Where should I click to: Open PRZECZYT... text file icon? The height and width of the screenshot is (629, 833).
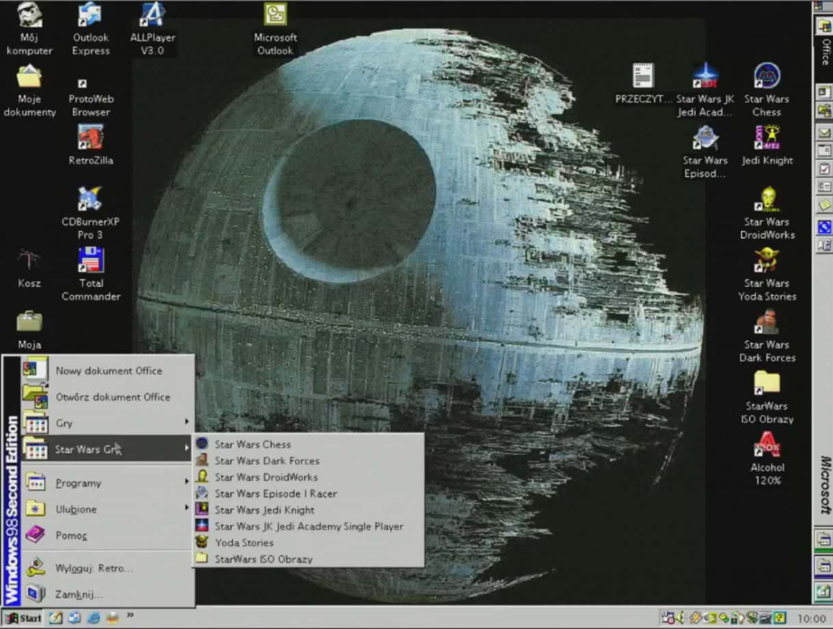coord(643,84)
